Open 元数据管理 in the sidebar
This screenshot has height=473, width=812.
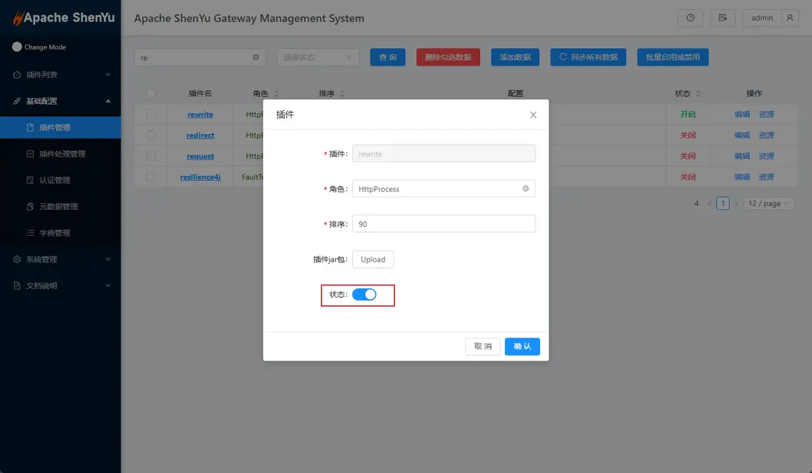[x=61, y=206]
